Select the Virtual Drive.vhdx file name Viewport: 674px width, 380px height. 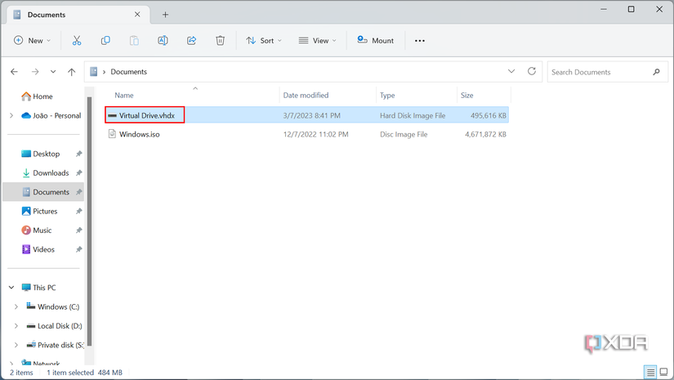[x=147, y=115]
